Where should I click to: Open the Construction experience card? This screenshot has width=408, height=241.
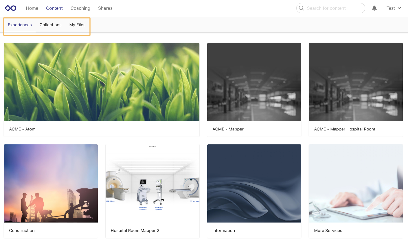51,183
